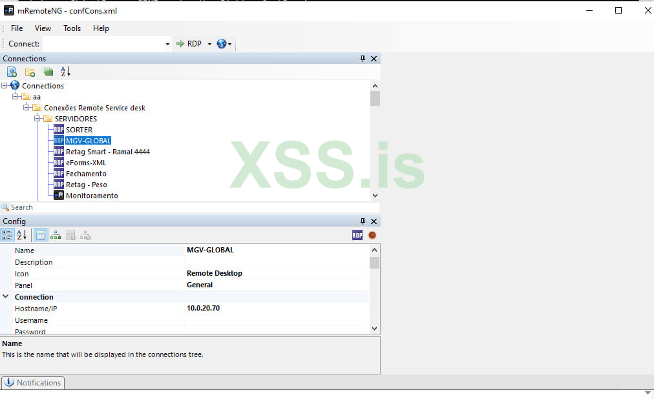Click the categorized view icon in Config
The image size is (654, 399).
pyautogui.click(x=7, y=235)
